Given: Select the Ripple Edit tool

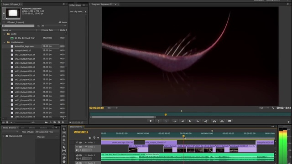Looking at the screenshot, I should [64, 136].
